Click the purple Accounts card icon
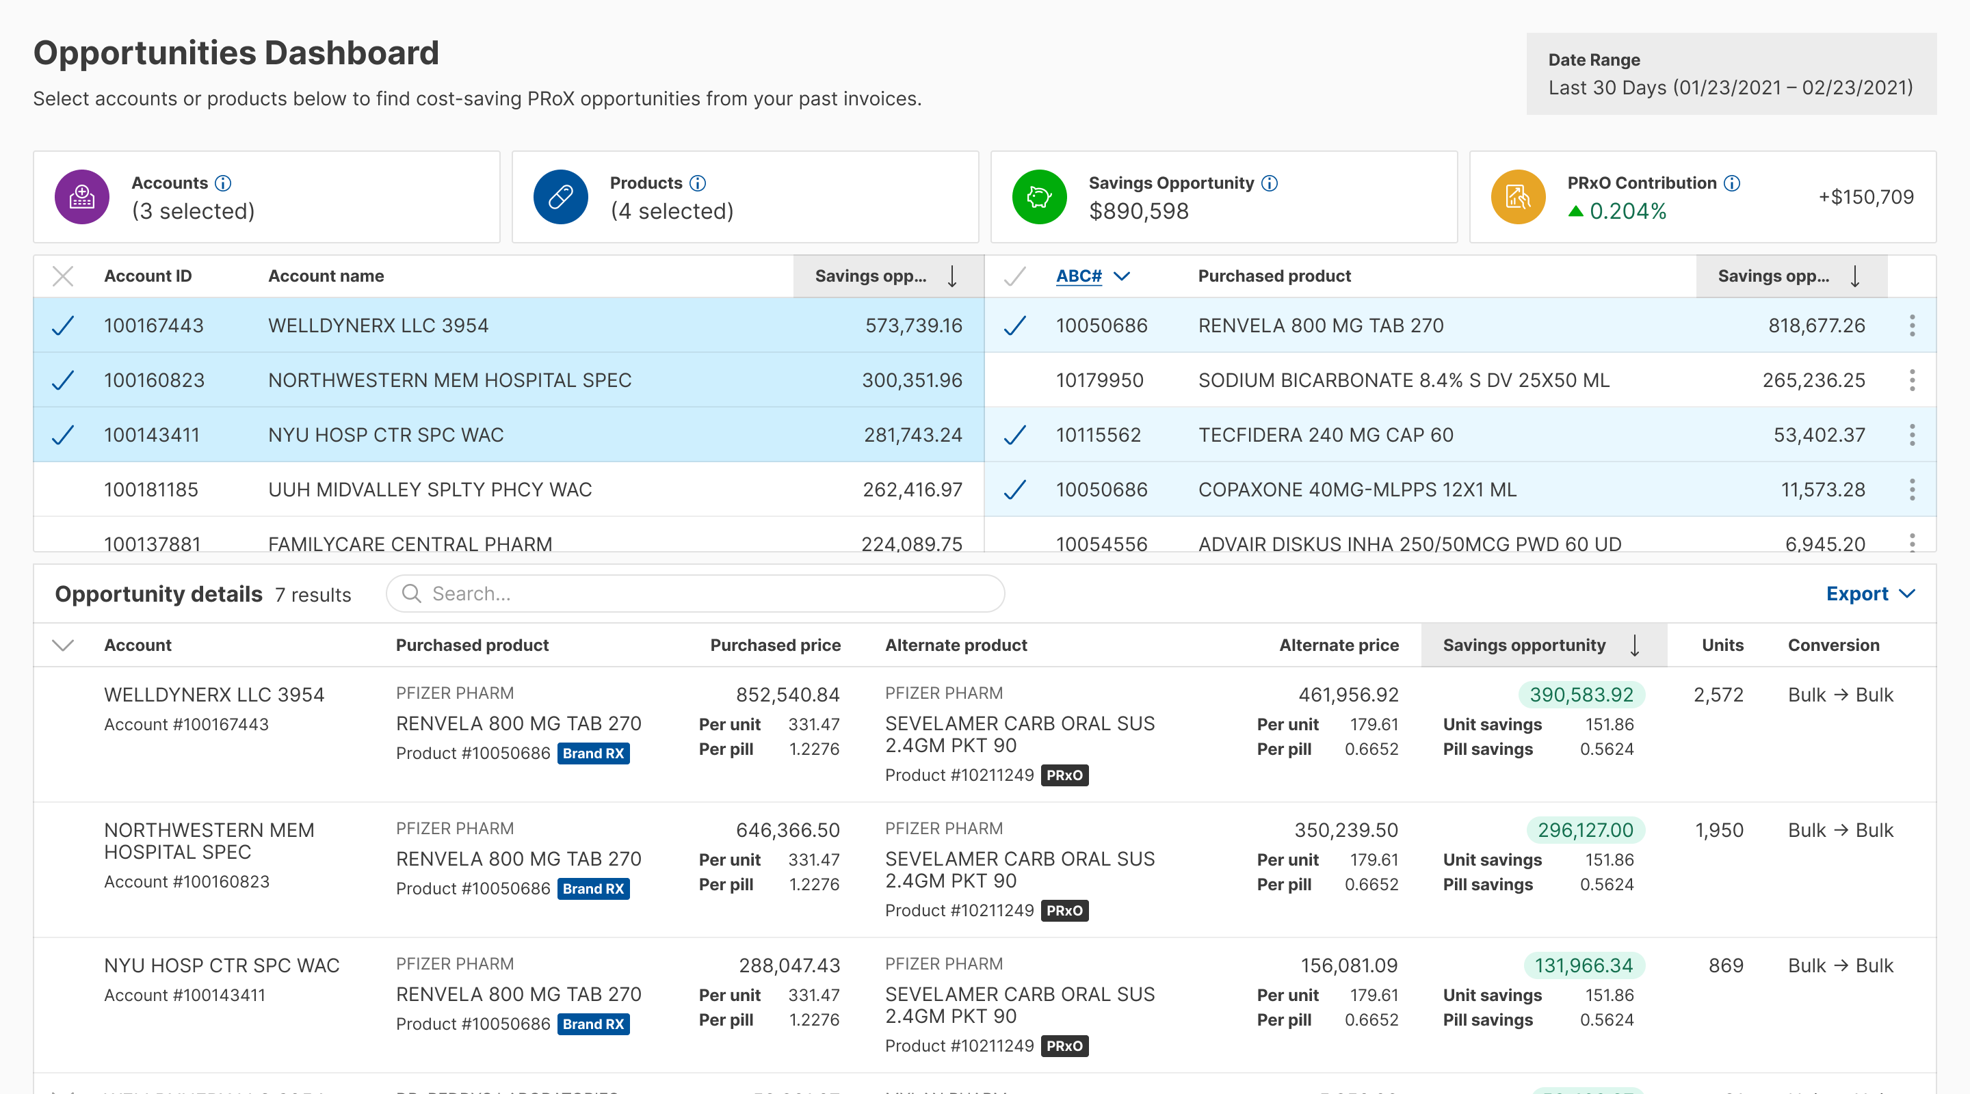 82,197
